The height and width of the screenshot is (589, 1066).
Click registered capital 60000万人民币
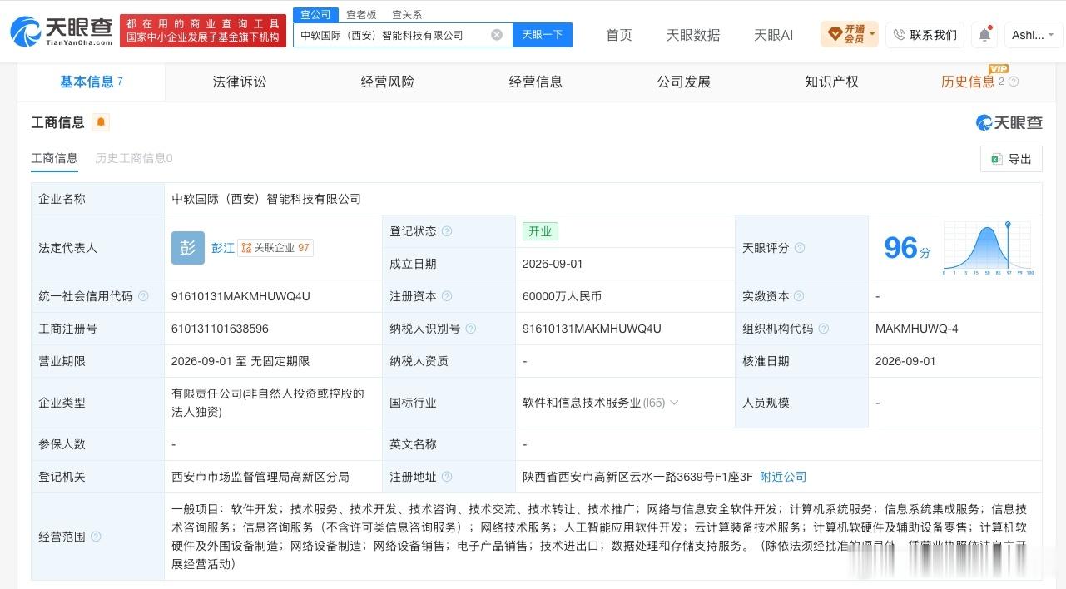click(562, 296)
